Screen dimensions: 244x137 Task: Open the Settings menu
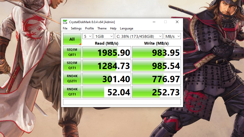click(x=76, y=28)
